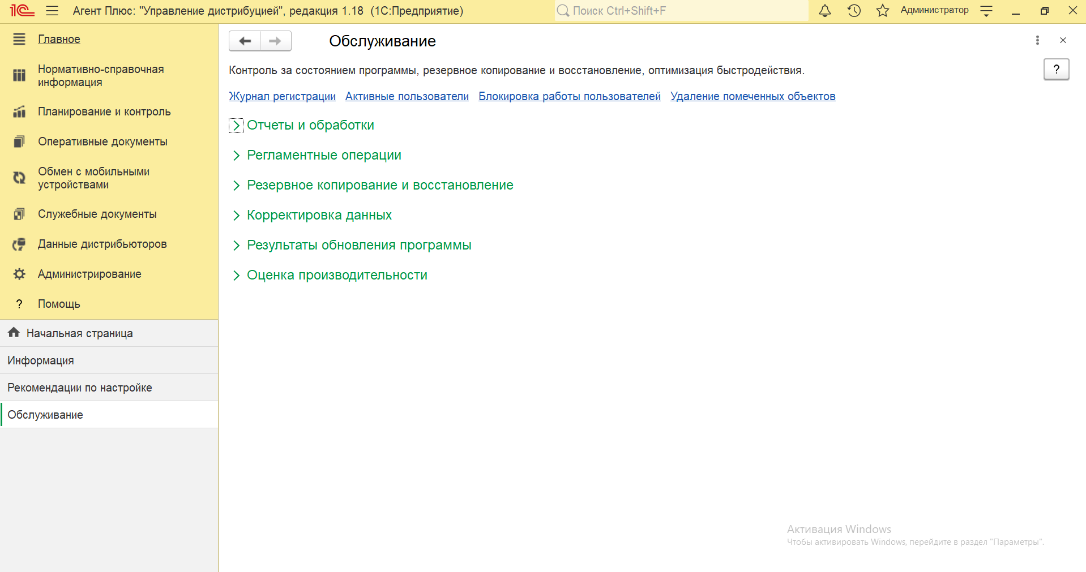Click Корректировка данных heading text
The height and width of the screenshot is (572, 1086).
[x=319, y=215]
